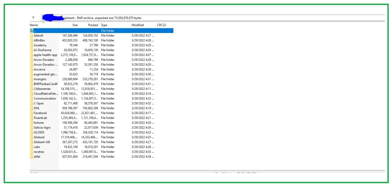The image size is (391, 186).
Task: Click the Communication folder icon
Action: (x=31, y=99)
